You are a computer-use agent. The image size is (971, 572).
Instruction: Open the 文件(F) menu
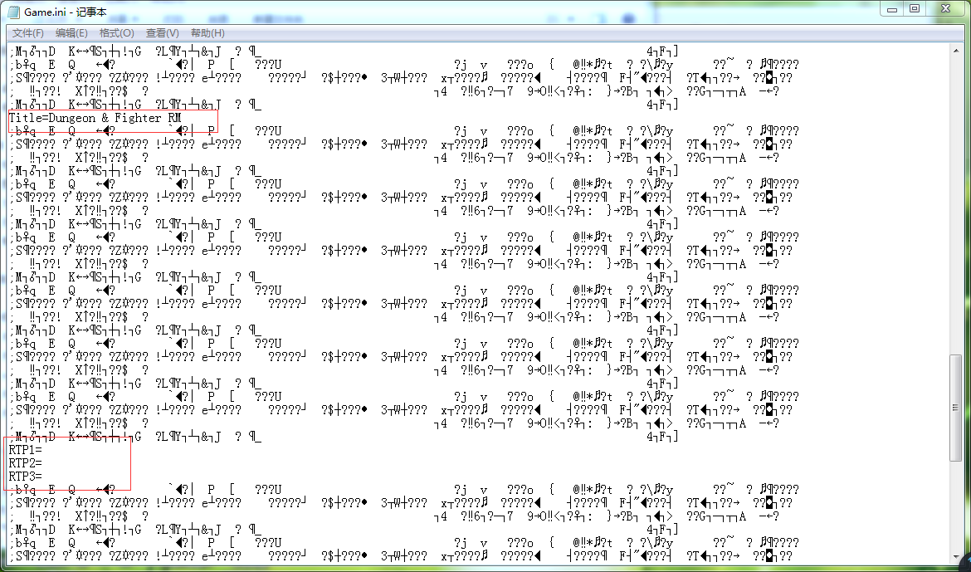[x=28, y=33]
